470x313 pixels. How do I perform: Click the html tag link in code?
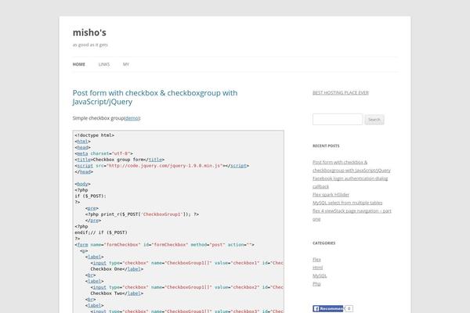click(82, 142)
